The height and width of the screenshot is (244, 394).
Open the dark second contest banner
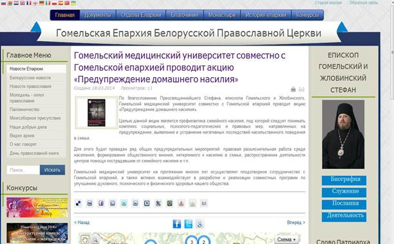(37, 233)
